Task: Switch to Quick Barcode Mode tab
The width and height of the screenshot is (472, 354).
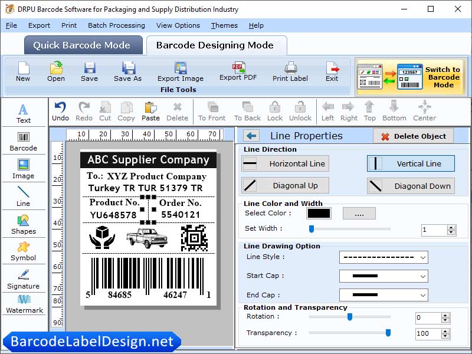Action: tap(83, 45)
